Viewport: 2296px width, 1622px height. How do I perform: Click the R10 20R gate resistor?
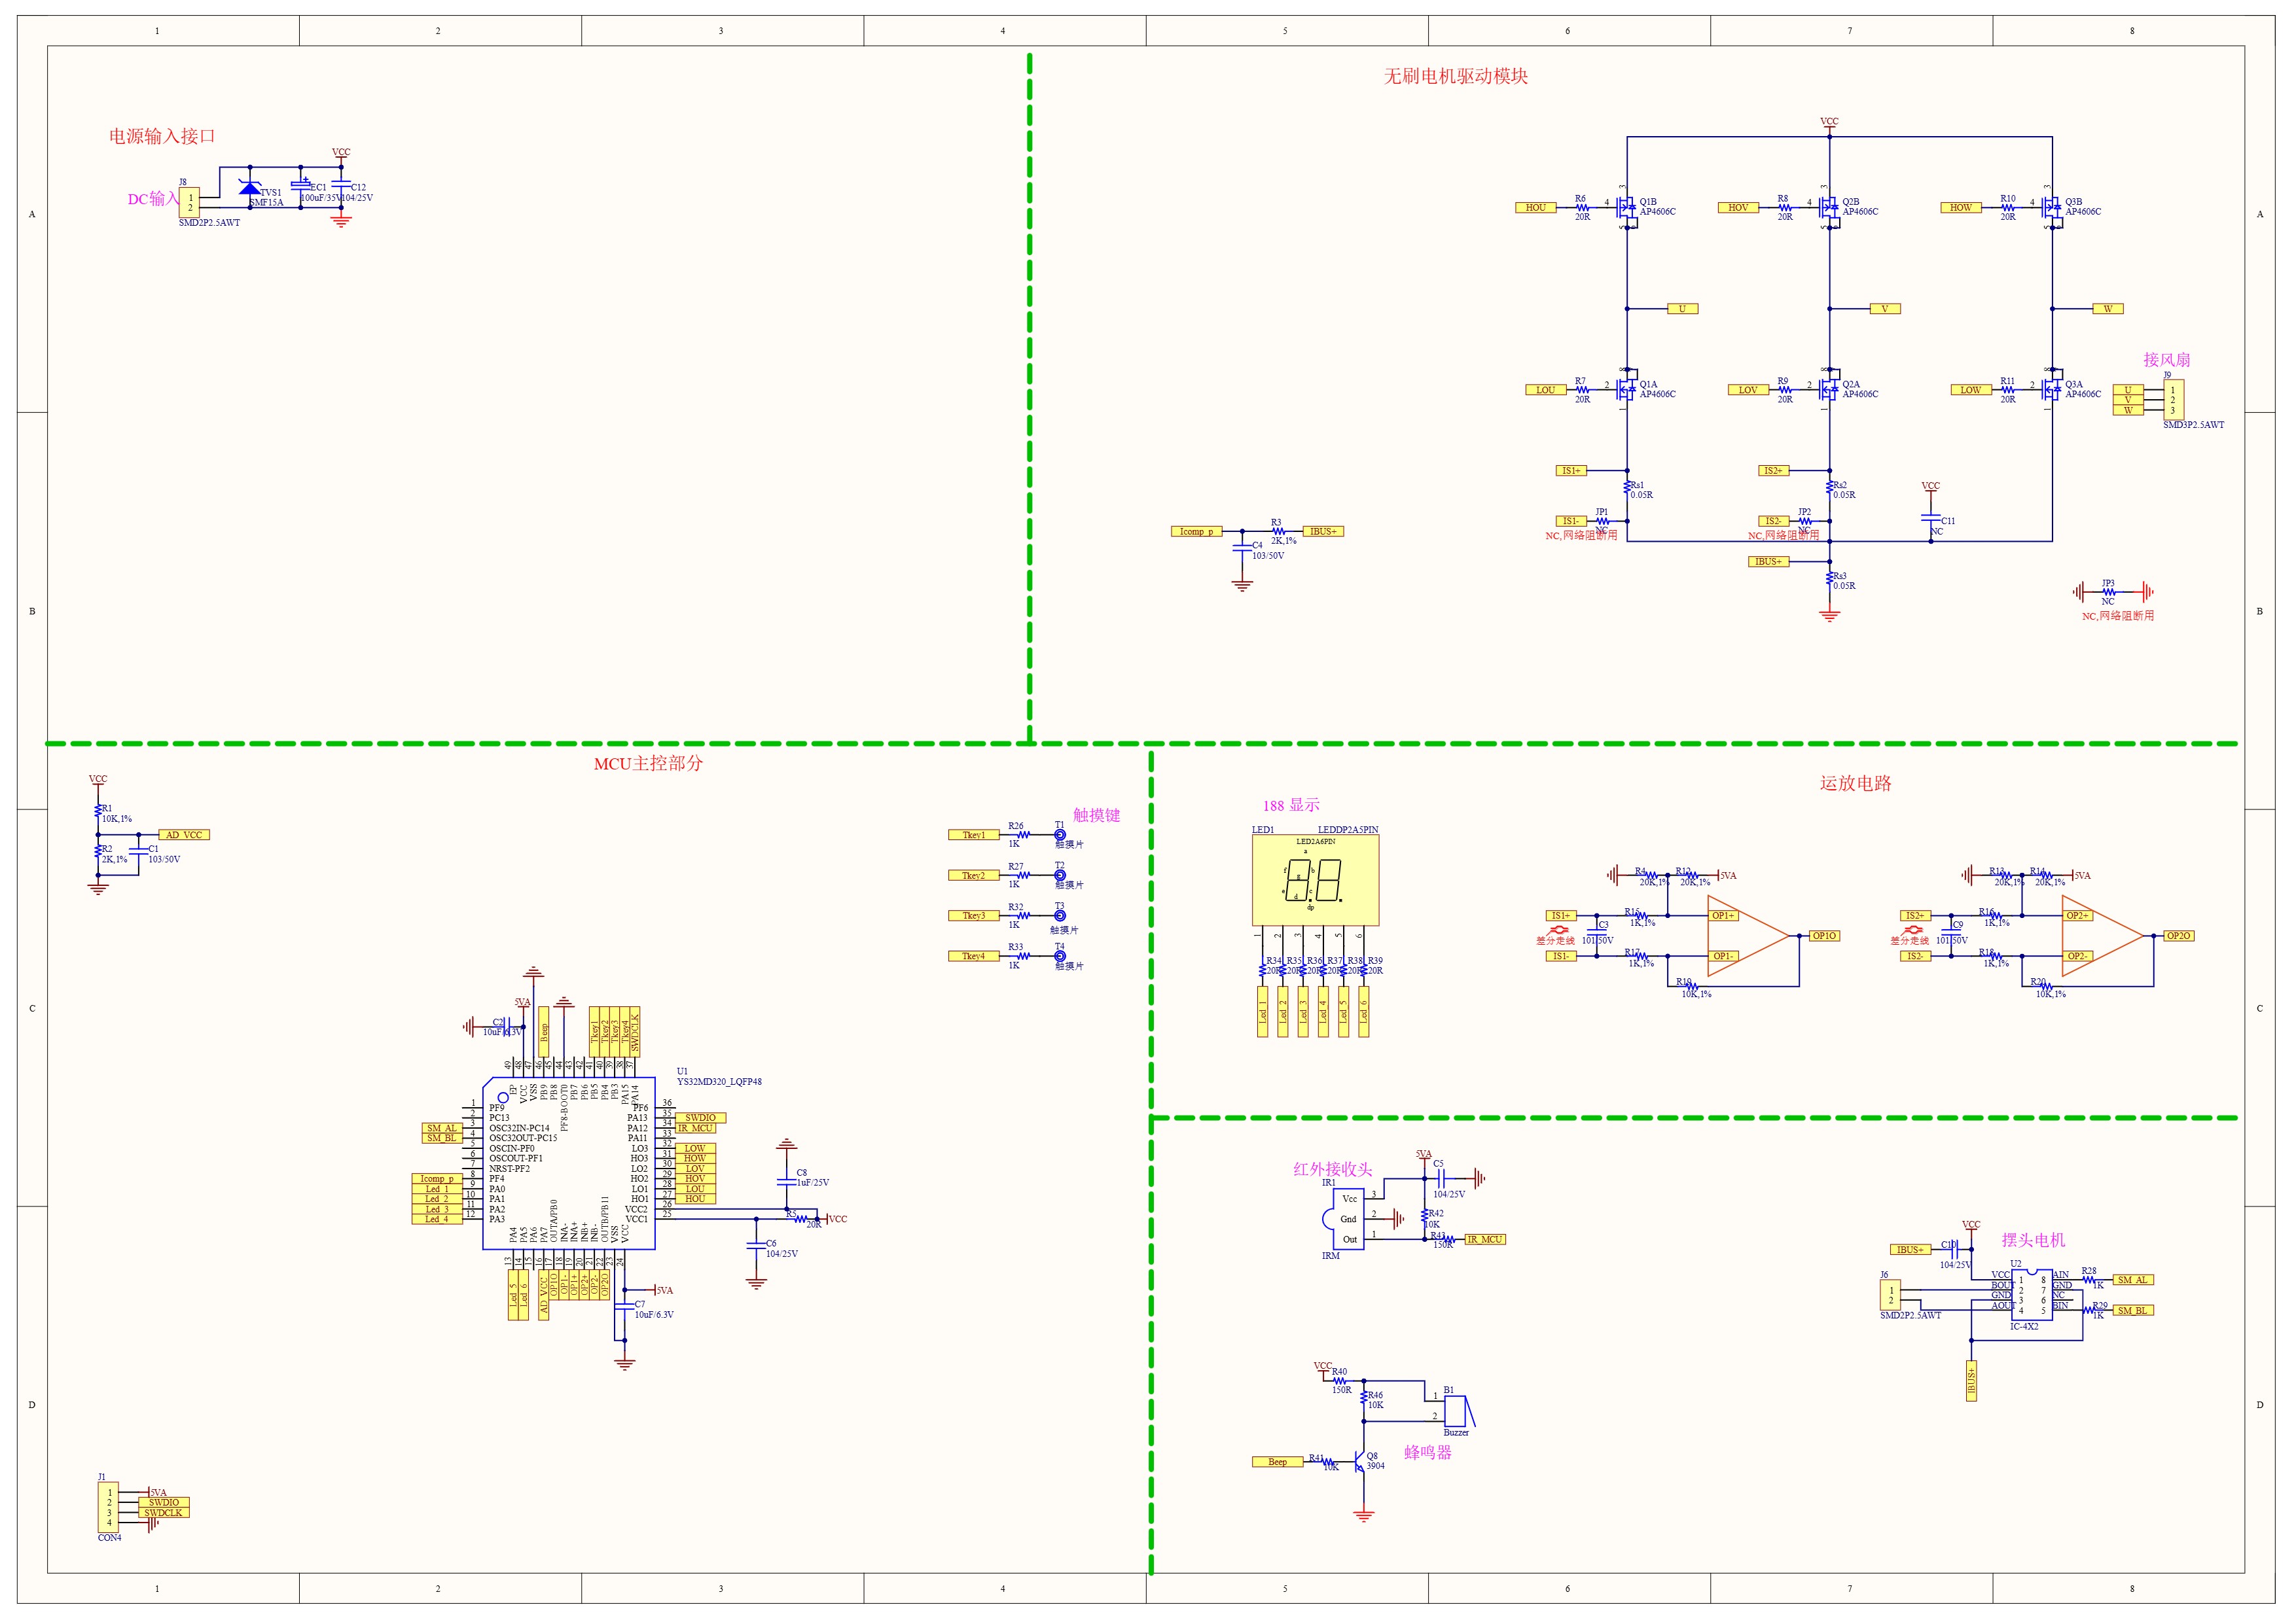[2007, 208]
